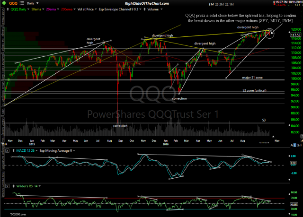Click the RSI 48.65 value label

point(294,204)
